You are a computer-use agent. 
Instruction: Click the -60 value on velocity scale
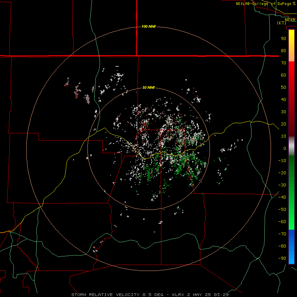pyautogui.click(x=282, y=222)
